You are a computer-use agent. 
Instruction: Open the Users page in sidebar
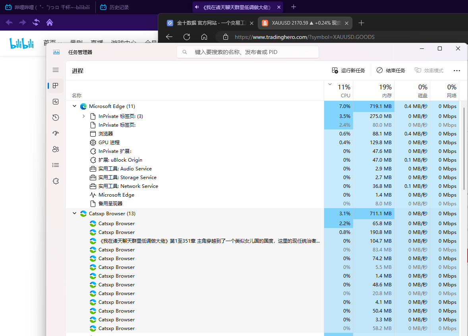click(x=56, y=149)
